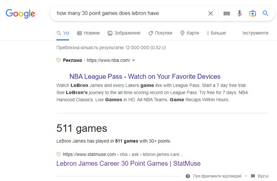Viewport: 277px width, 181px height.
Task: Switch to the Новини tab
Action: 88,33
